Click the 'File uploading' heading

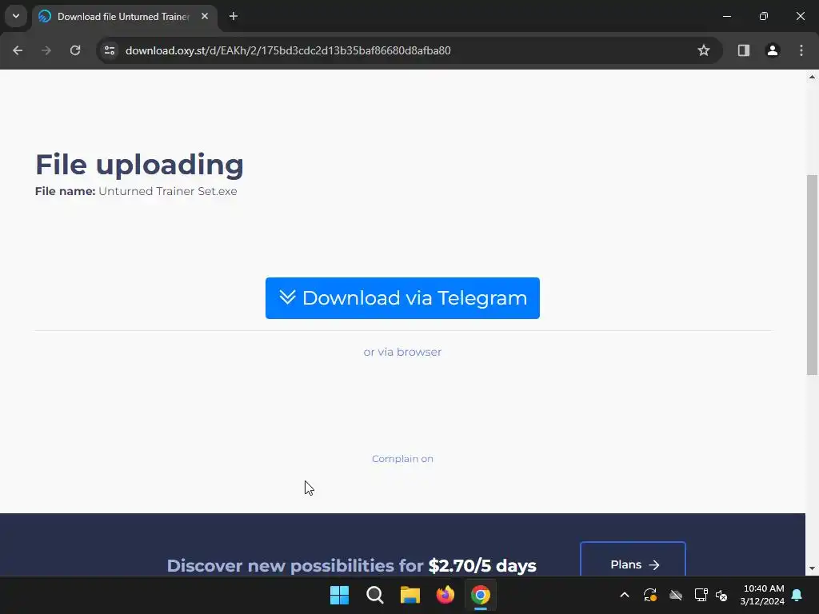click(x=139, y=165)
